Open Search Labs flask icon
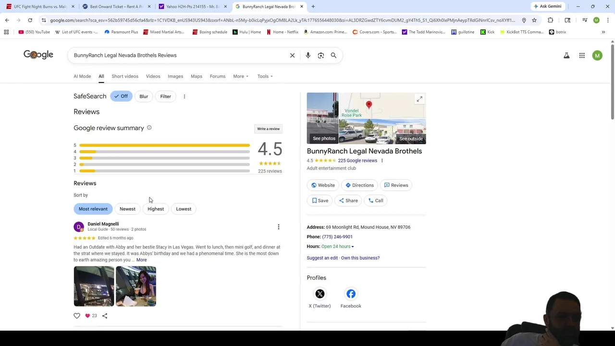The image size is (615, 346). 566,56
